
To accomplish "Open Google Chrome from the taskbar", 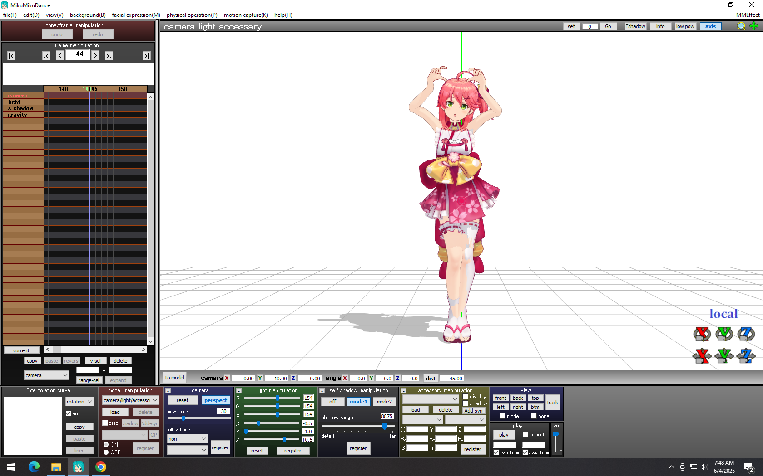I will 101,467.
